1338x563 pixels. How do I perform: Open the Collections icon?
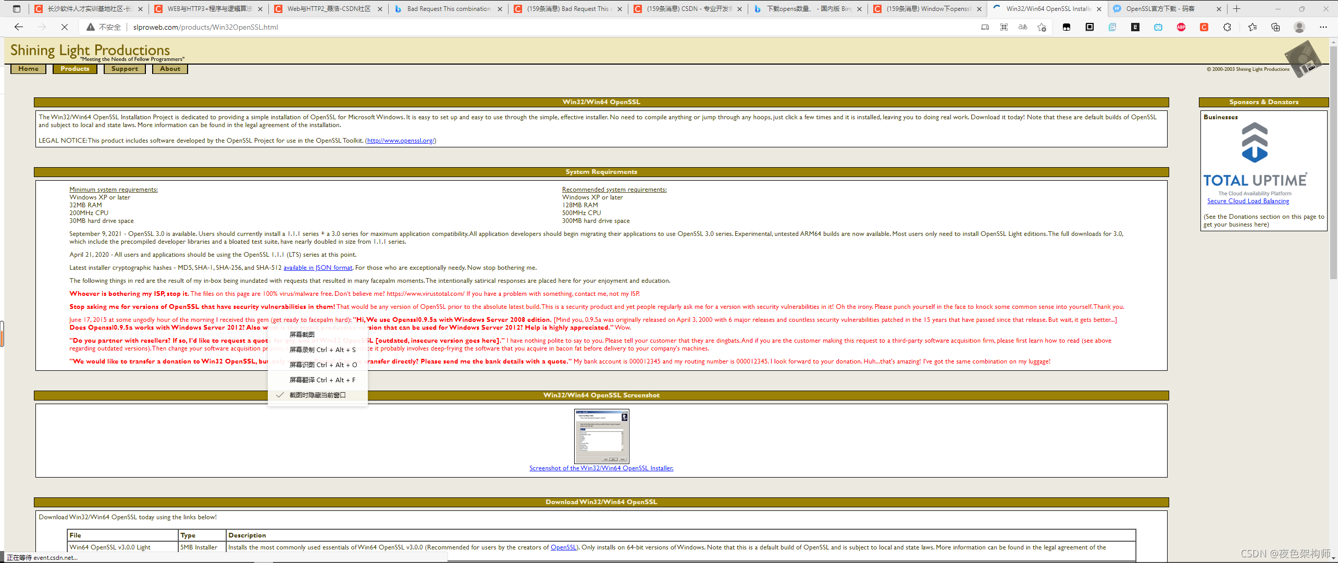click(x=1275, y=27)
